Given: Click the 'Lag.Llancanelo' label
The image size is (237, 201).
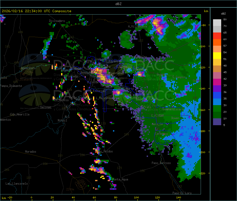Looking at the screenshot, I should coord(17,184).
